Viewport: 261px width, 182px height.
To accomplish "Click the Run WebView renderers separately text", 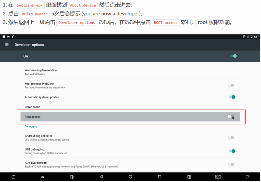I will (x=45, y=87).
